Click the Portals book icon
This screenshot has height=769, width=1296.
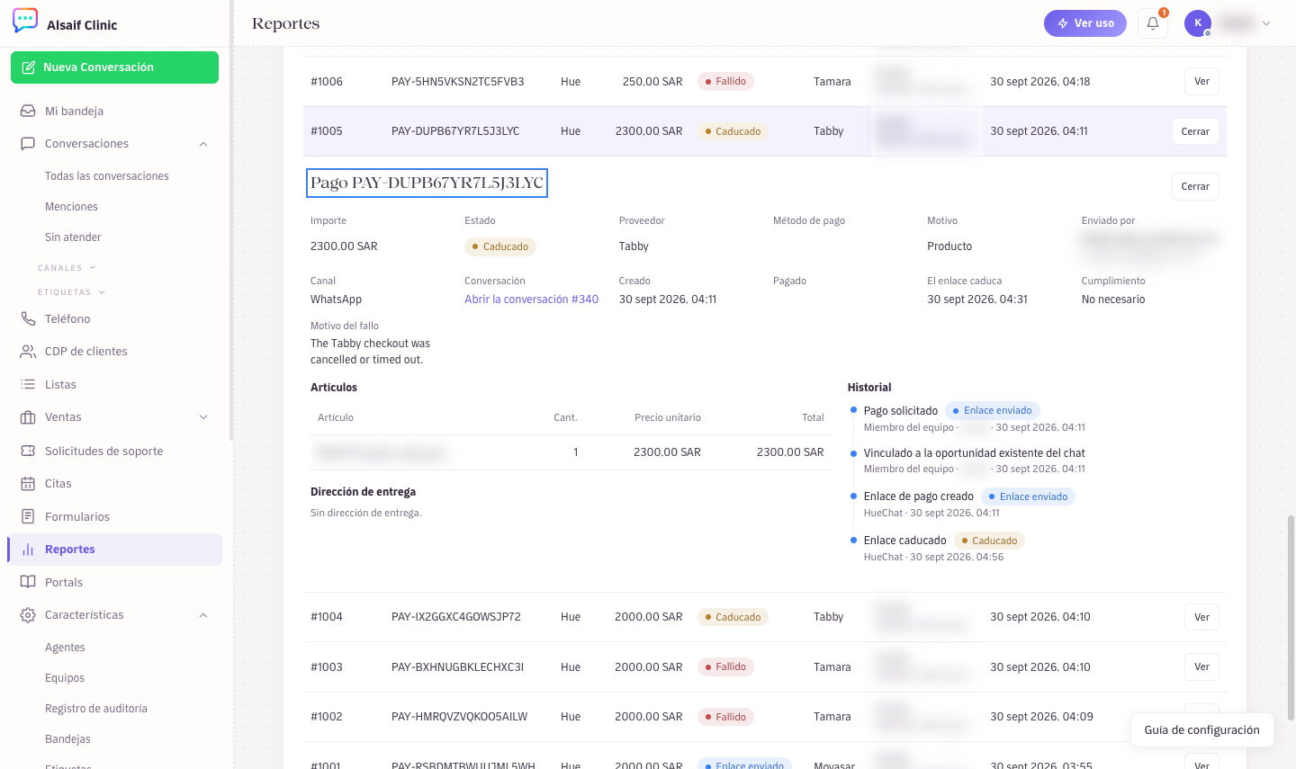pos(28,582)
